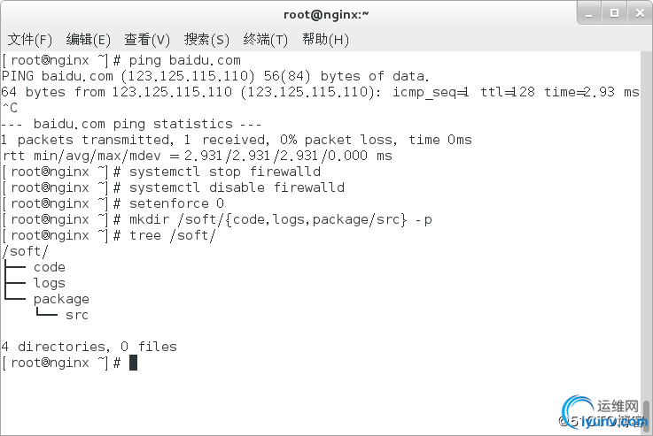This screenshot has height=436, width=653.
Task: Click the 'src' subdirectory in tree output
Action: tap(77, 315)
